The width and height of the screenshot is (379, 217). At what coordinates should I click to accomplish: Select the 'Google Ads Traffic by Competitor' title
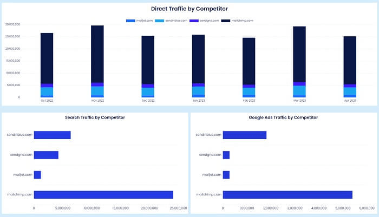[x=283, y=117]
